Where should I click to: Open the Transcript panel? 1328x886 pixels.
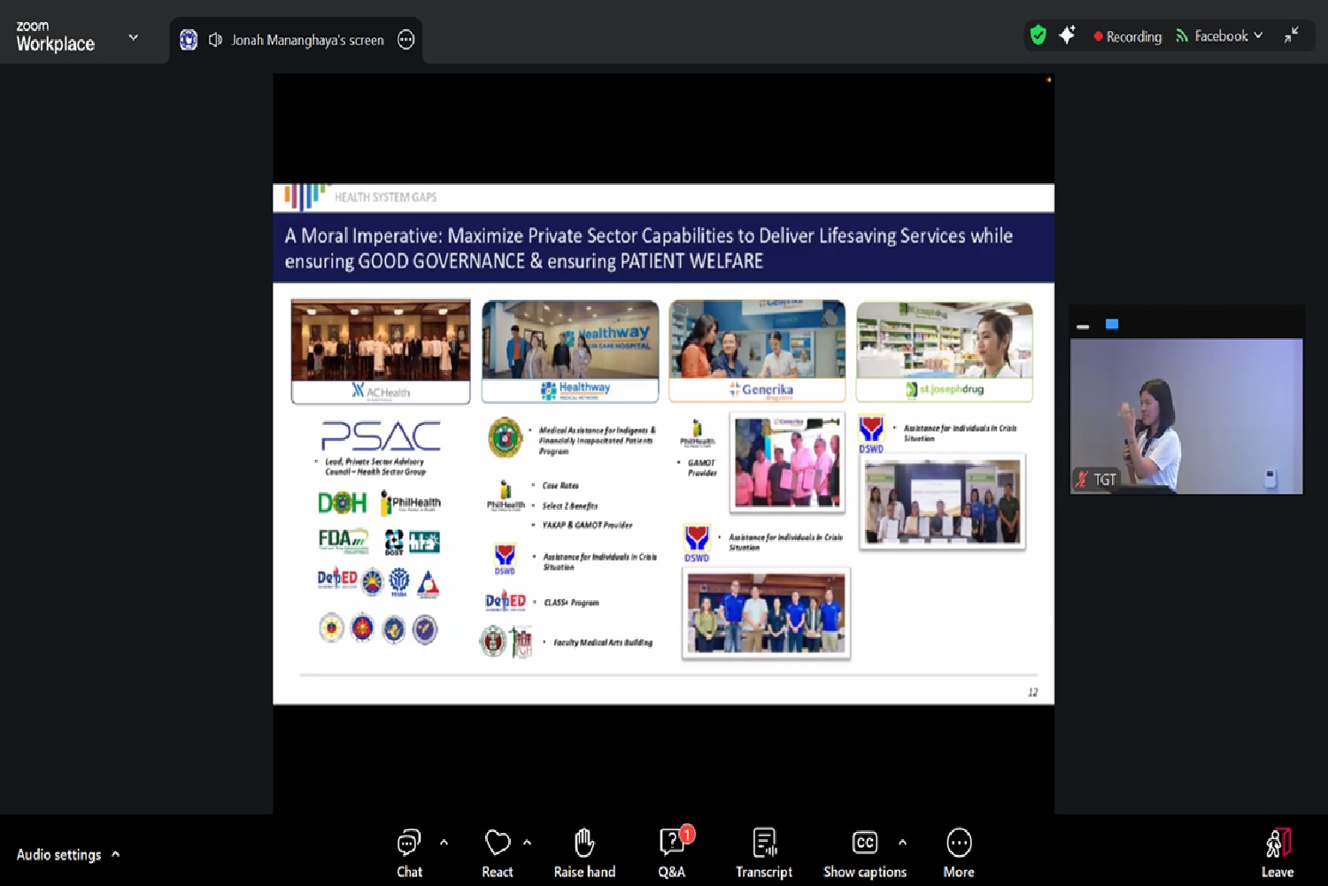[763, 852]
